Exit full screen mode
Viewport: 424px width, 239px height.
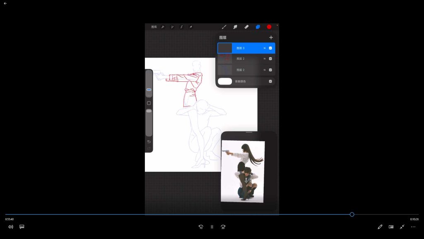pyautogui.click(x=402, y=227)
